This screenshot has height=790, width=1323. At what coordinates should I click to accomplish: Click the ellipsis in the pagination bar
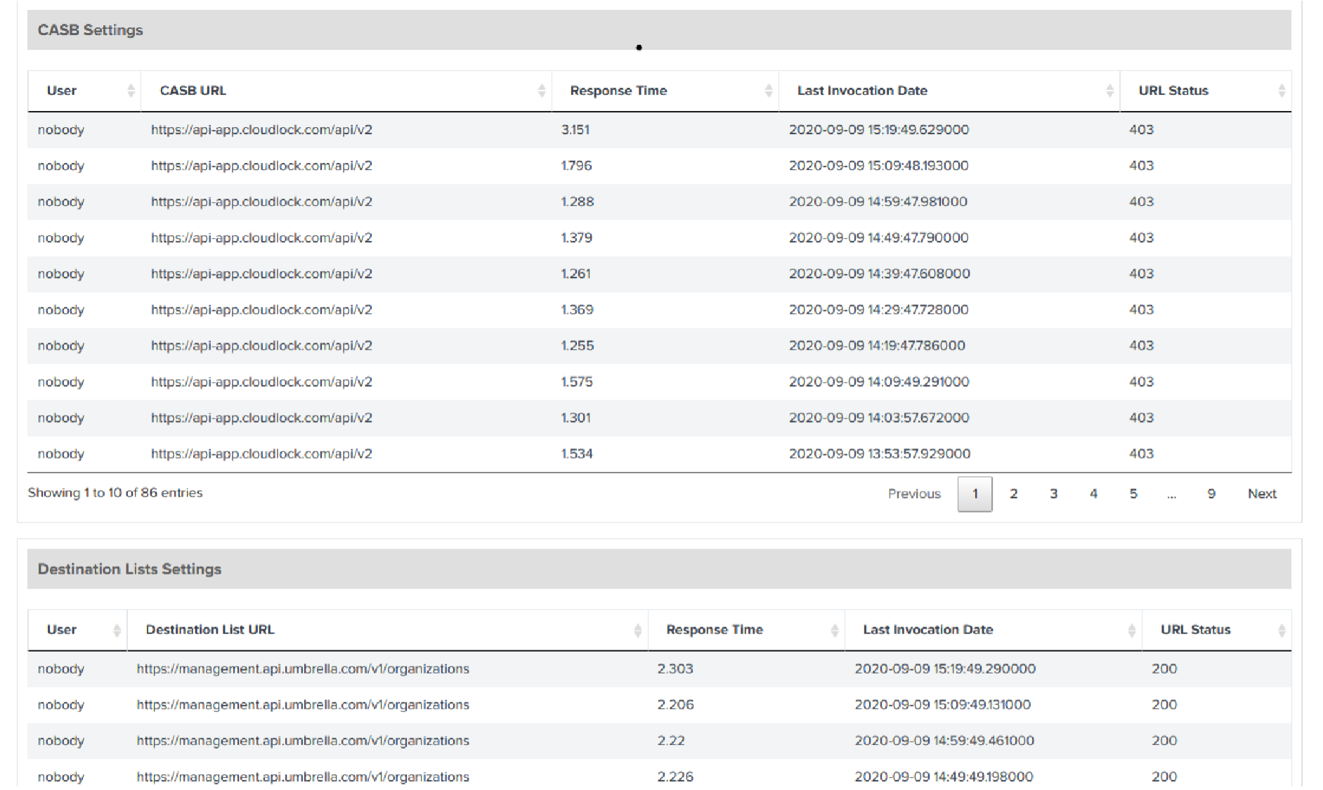pyautogui.click(x=1171, y=494)
